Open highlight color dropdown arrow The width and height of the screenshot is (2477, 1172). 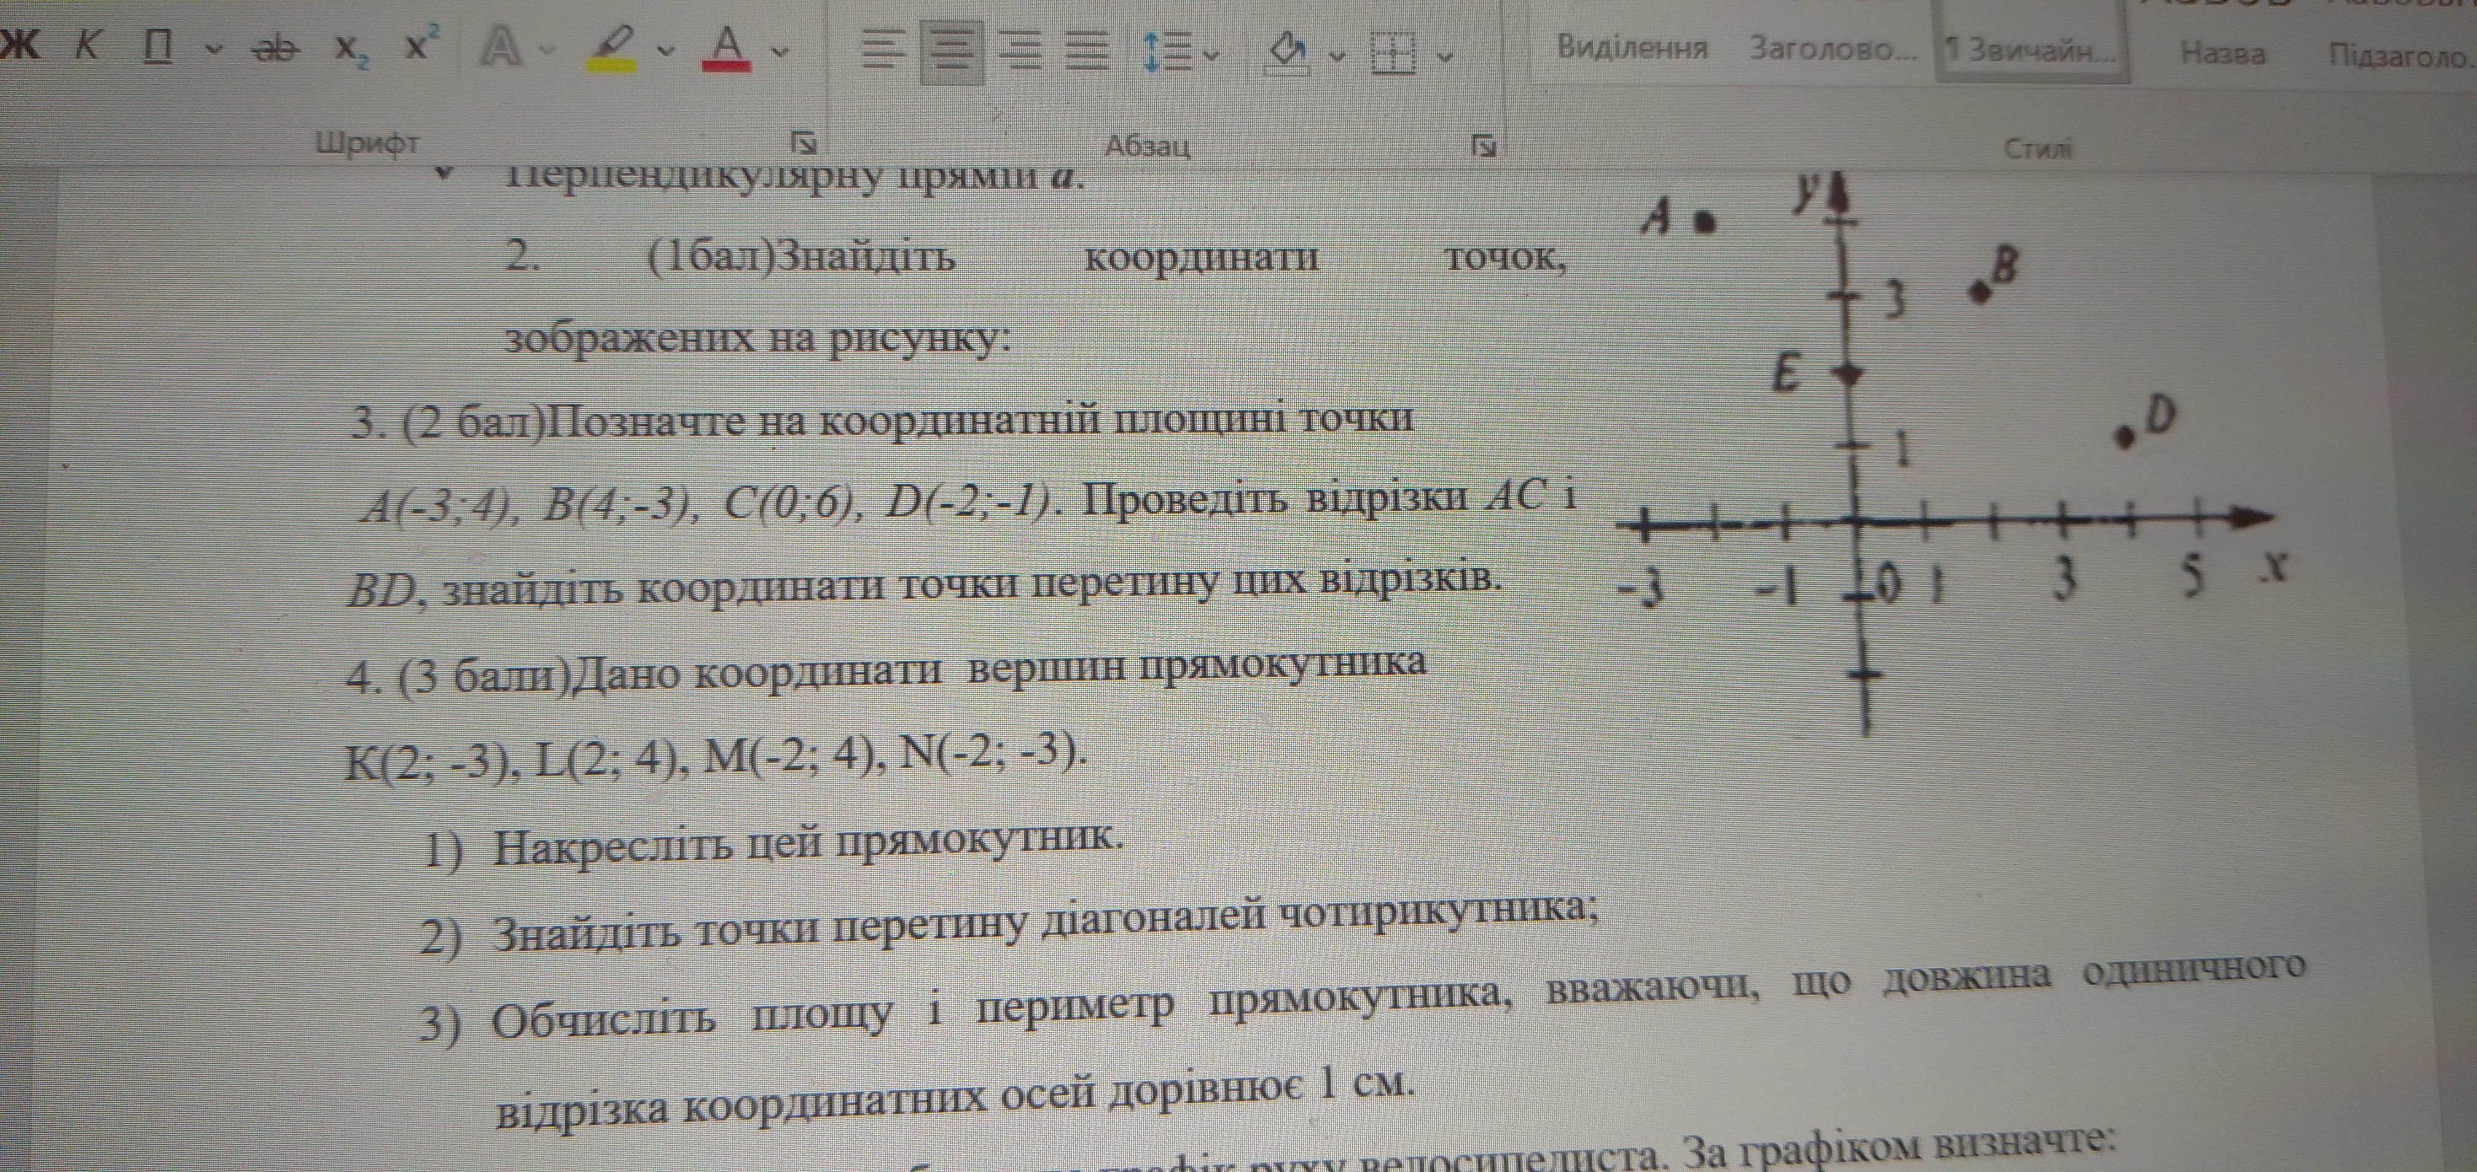[665, 51]
